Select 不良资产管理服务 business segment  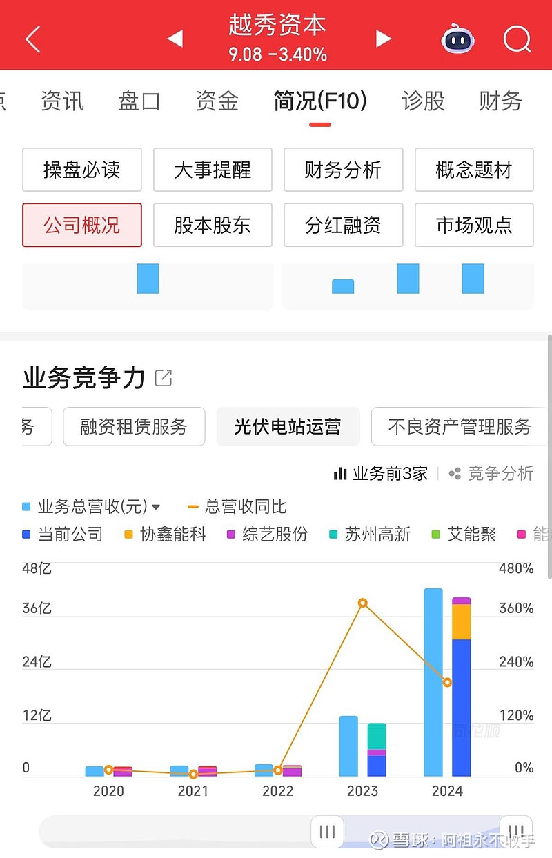pos(459,427)
